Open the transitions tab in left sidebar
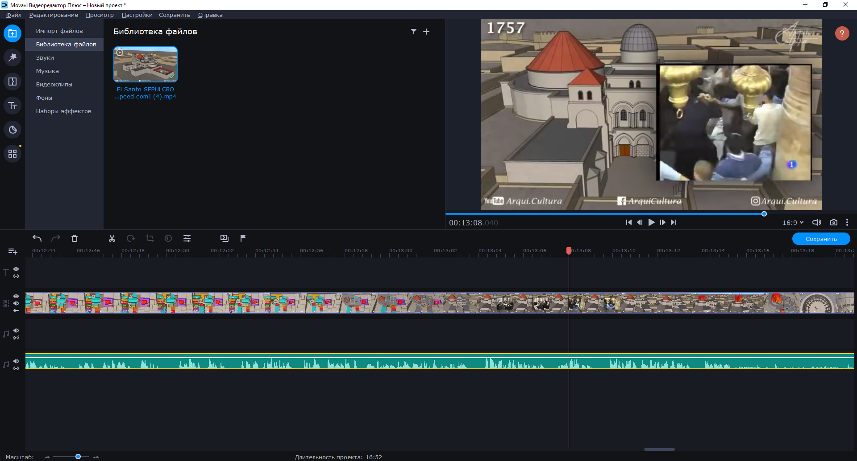 [x=12, y=82]
